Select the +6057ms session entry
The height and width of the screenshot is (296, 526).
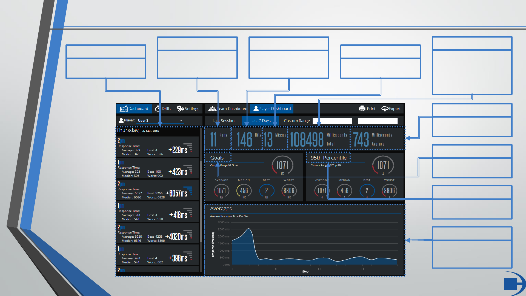coord(157,190)
